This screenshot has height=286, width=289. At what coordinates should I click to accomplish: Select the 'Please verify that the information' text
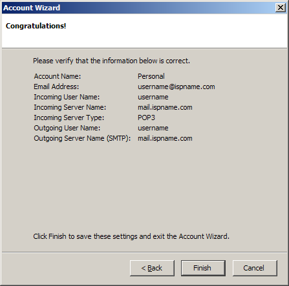[111, 61]
